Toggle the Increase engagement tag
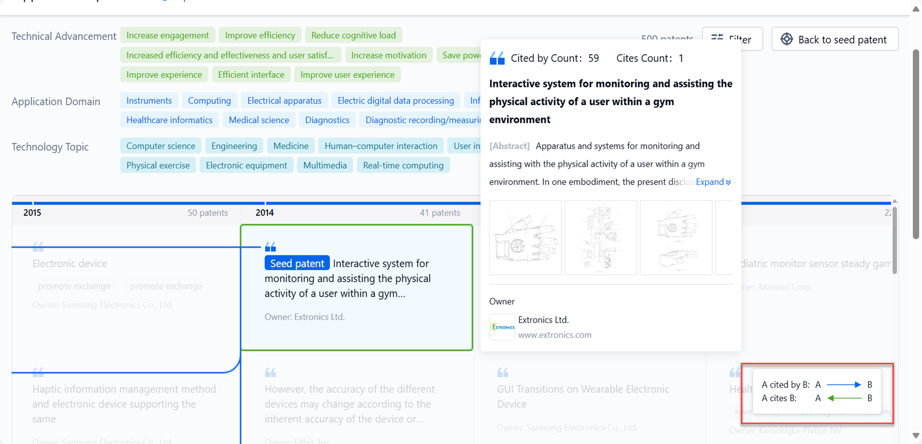Screen dimensions: 922x444 point(167,35)
